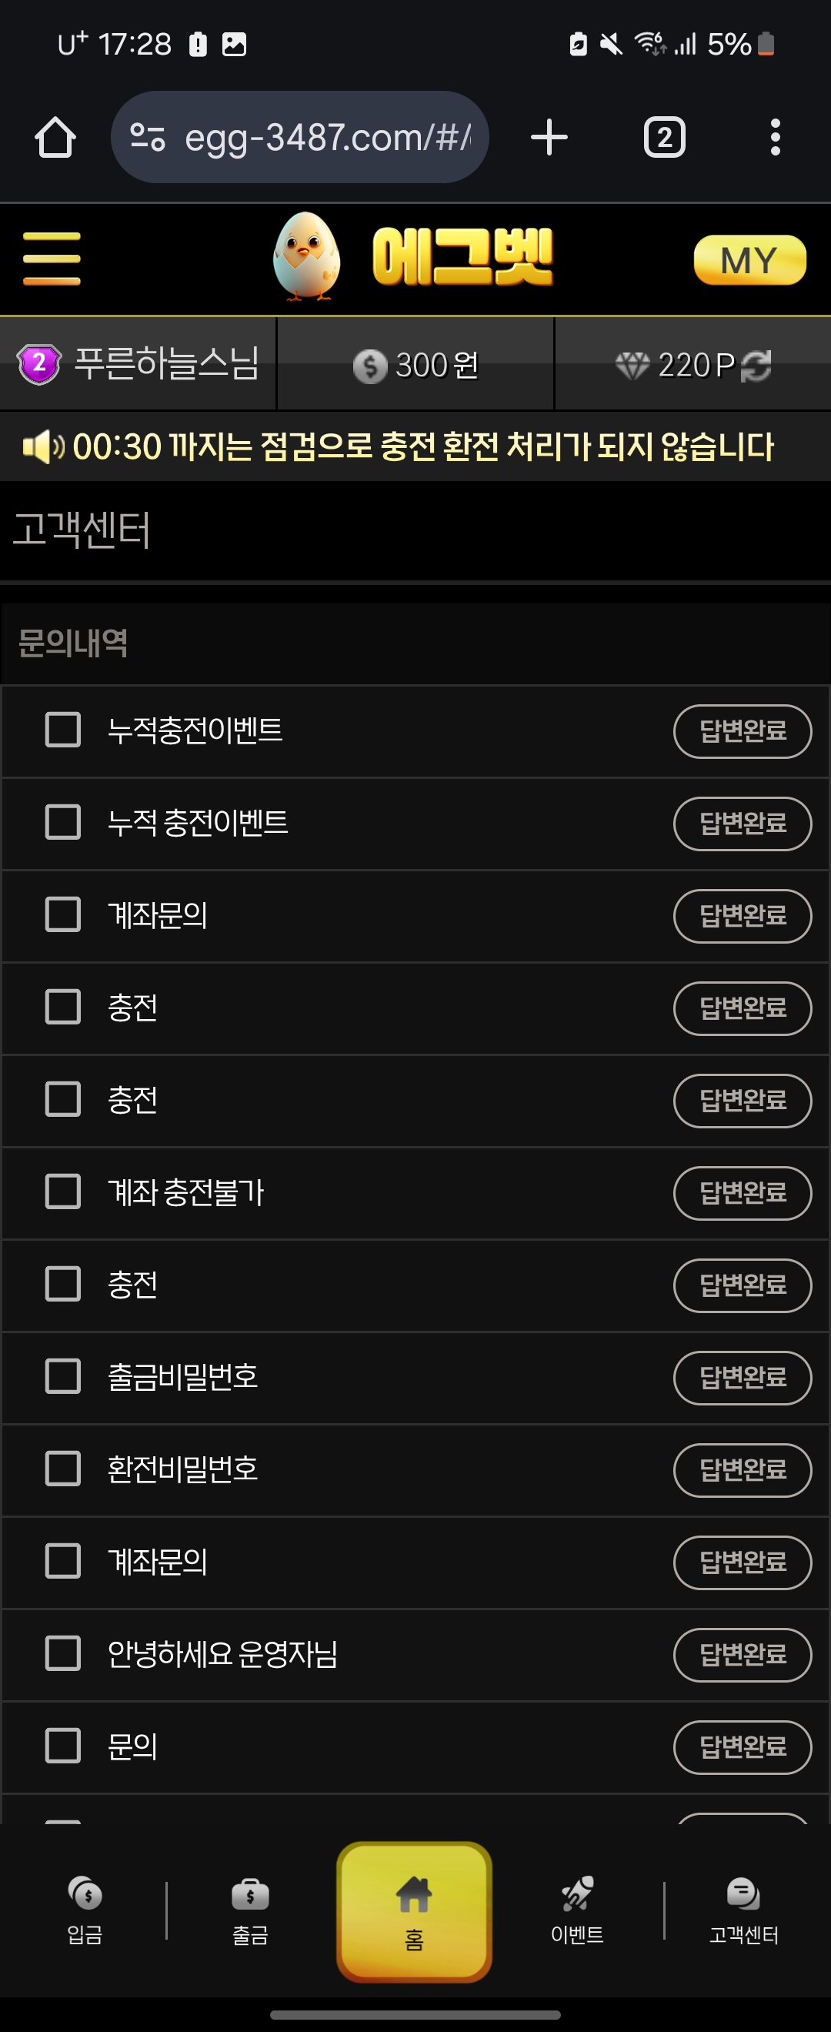Check the box beside 누적충전이벤트

tap(63, 730)
